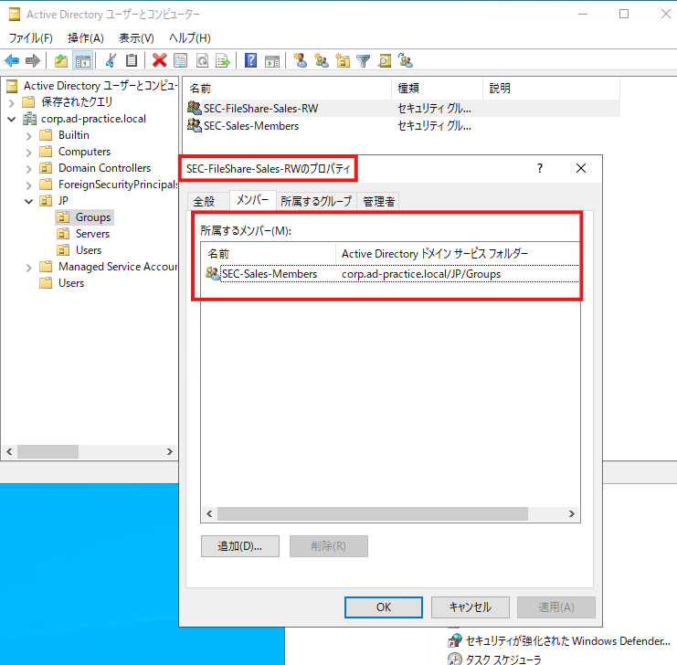Click 名前 column header in members list
The image size is (677, 665).
268,253
